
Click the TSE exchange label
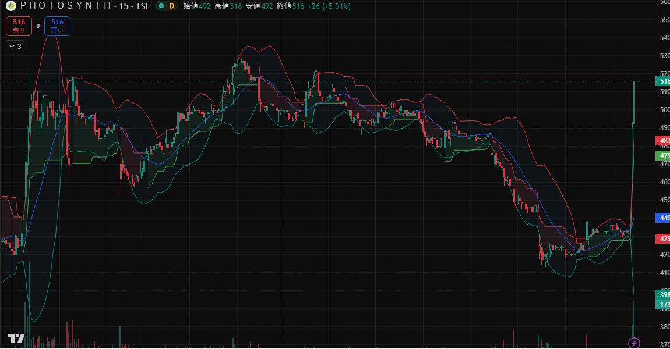coord(143,6)
